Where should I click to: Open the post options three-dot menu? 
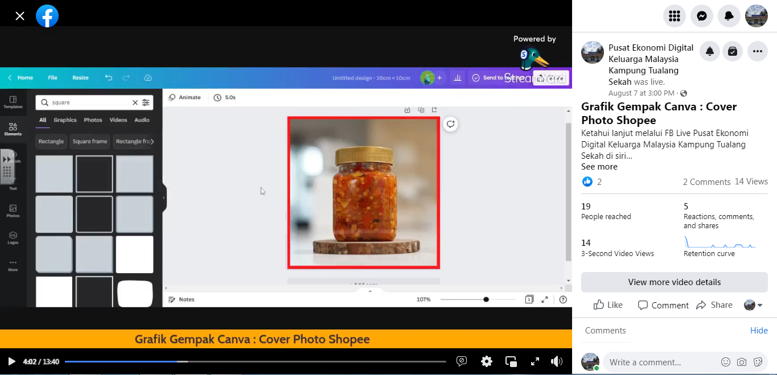[x=757, y=51]
